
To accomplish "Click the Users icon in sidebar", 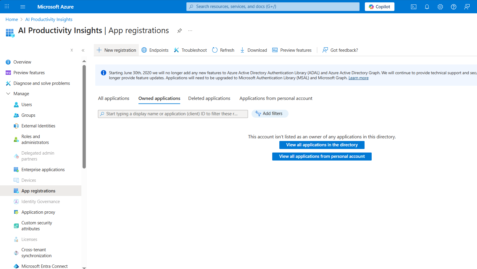I will 16,105.
